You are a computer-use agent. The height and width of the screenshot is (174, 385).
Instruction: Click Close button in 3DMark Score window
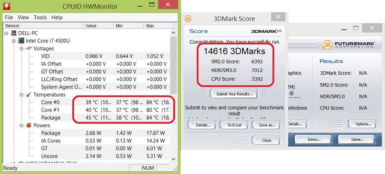267,141
